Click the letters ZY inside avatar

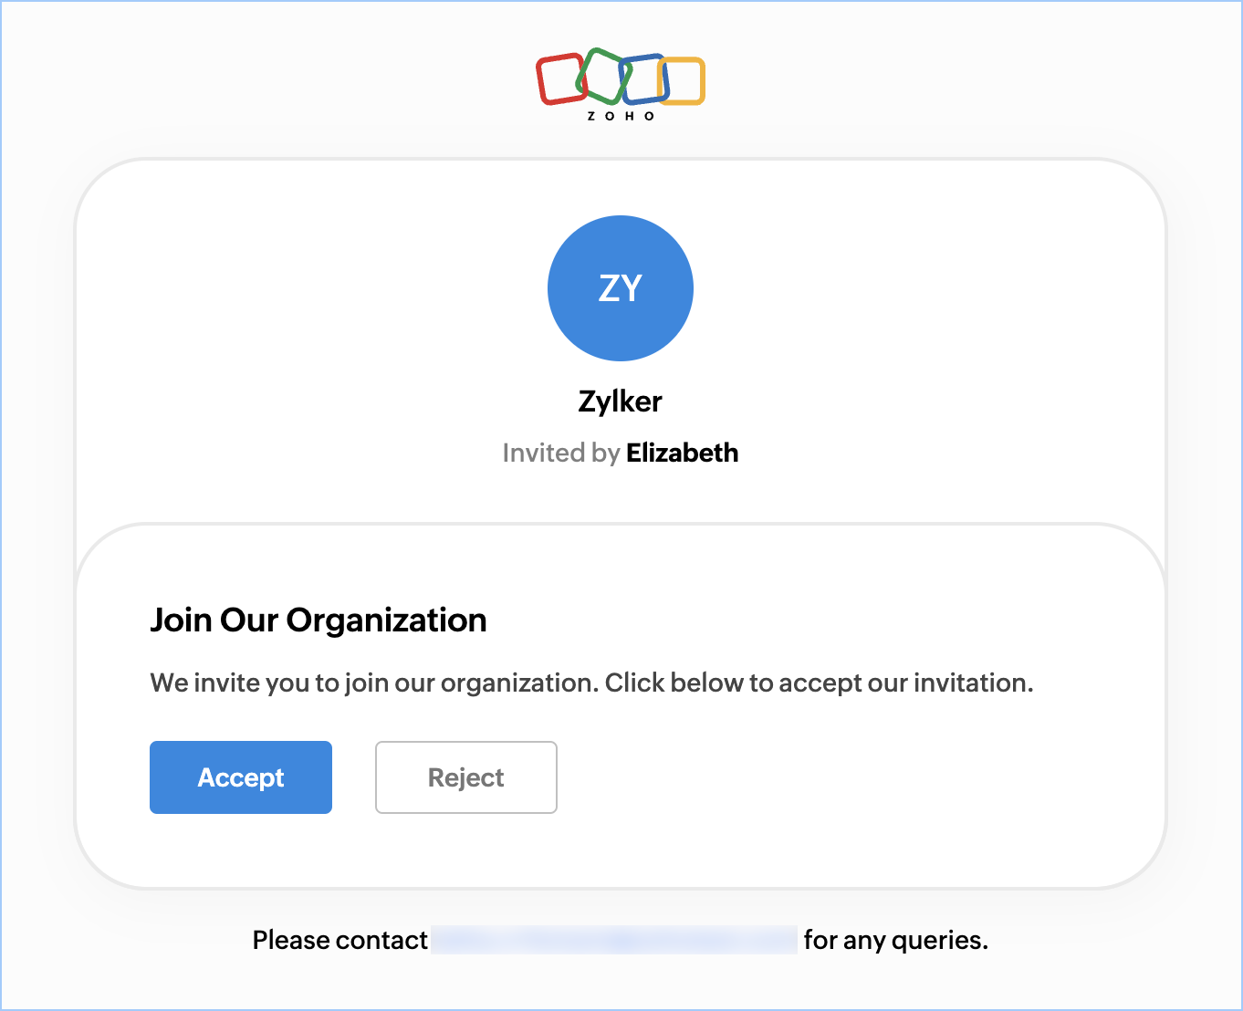(x=621, y=288)
